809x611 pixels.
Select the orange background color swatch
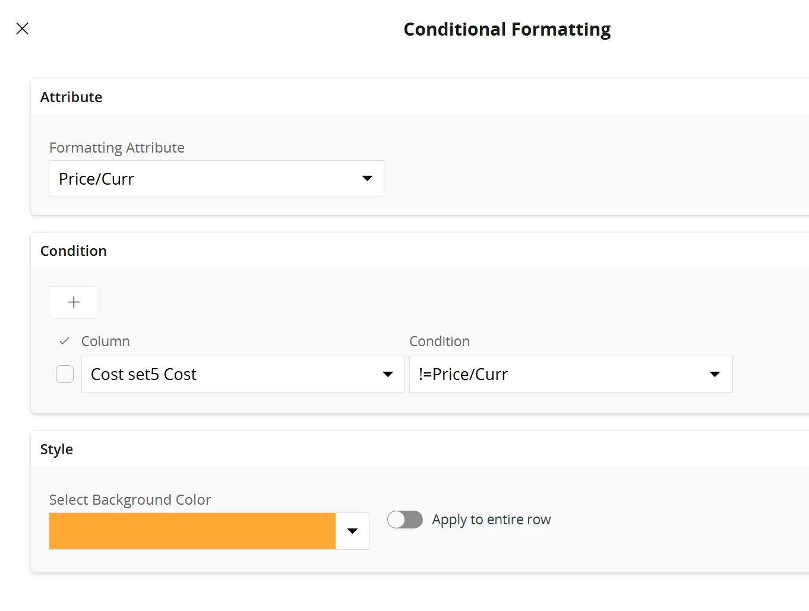click(192, 531)
